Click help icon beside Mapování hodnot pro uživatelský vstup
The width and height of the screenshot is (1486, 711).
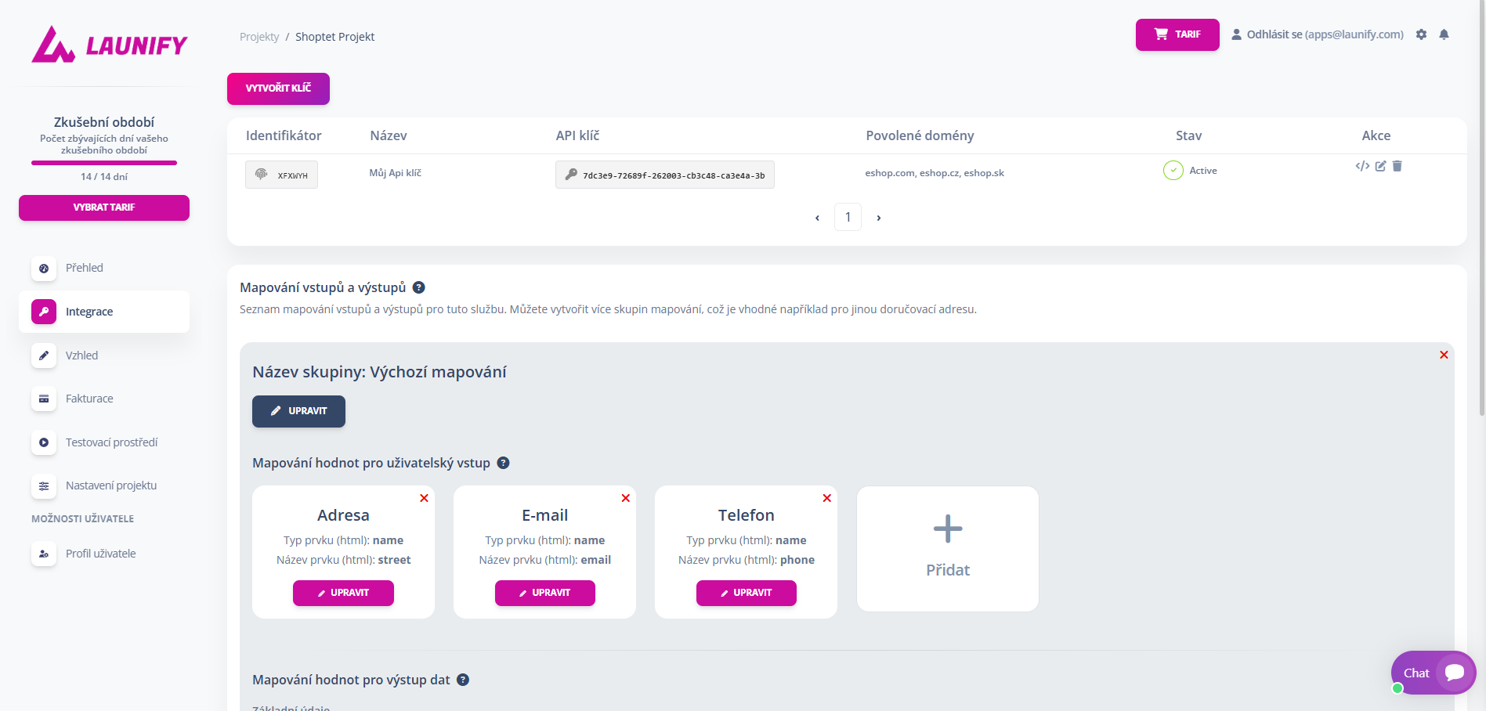[504, 463]
